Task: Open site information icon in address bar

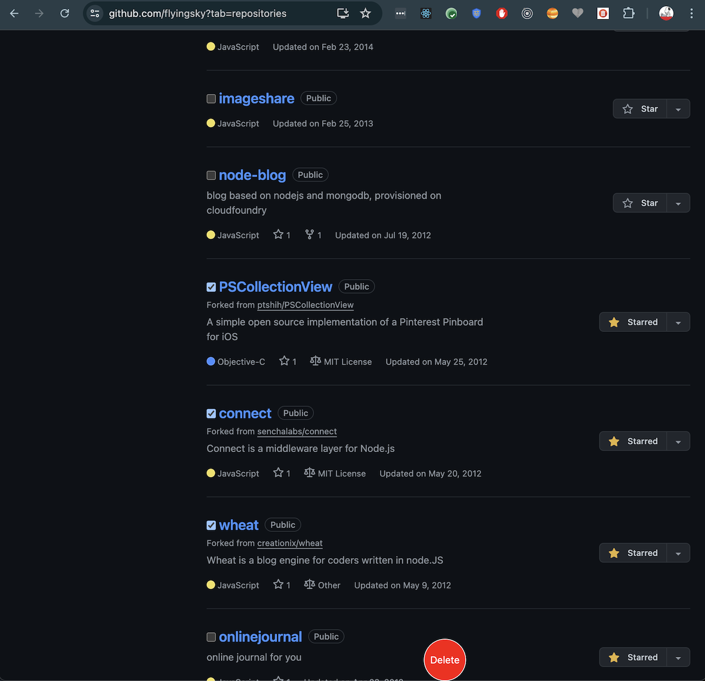Action: point(95,13)
